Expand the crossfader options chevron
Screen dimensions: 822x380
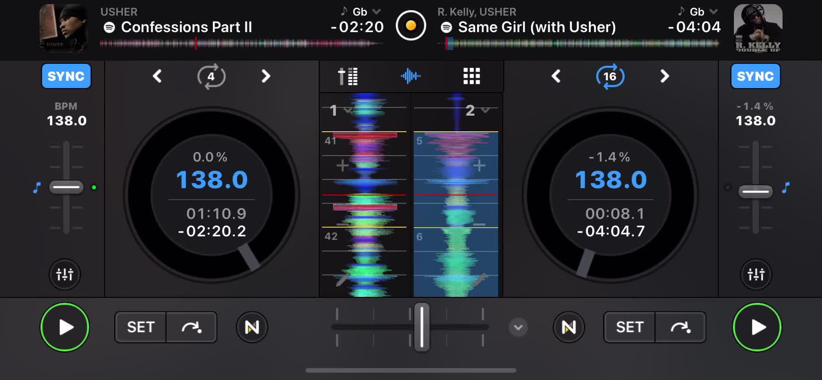coord(518,328)
